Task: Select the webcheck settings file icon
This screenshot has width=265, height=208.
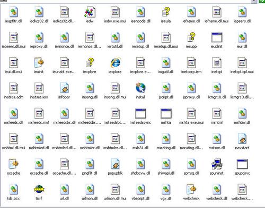Action: coord(191,189)
